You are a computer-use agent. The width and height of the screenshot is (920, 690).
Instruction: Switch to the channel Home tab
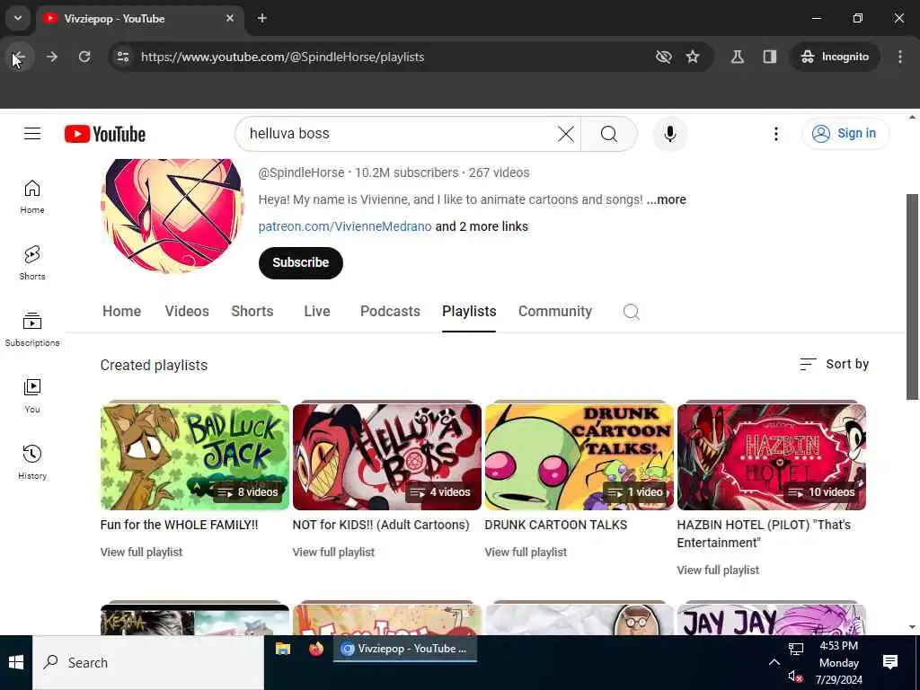pos(121,312)
